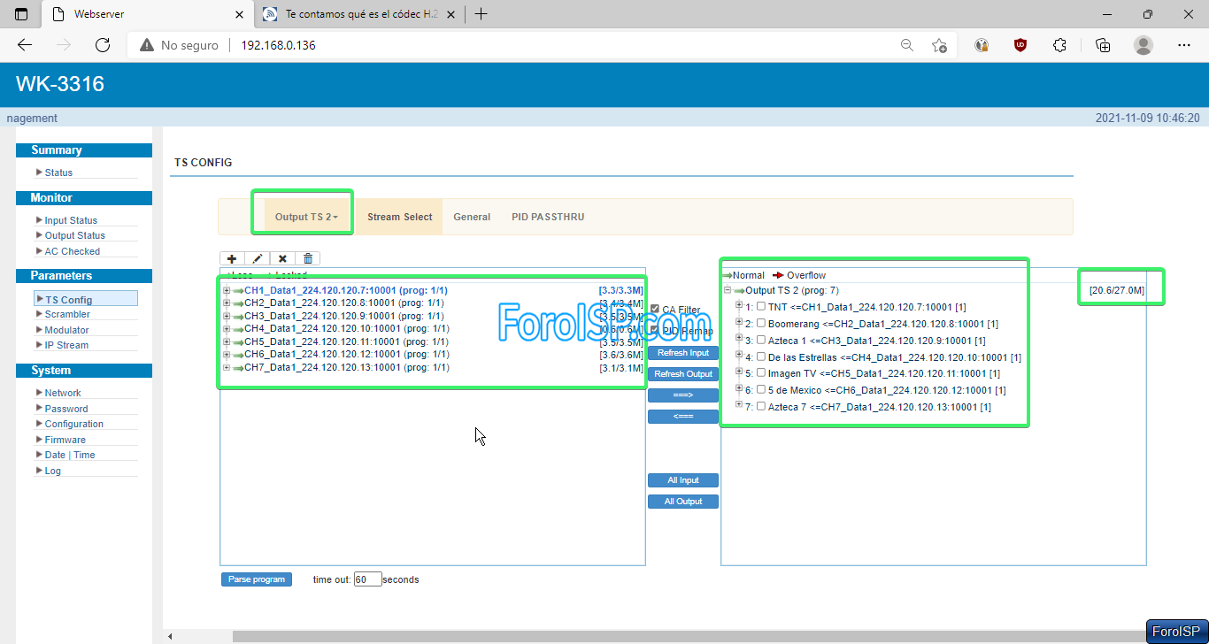Collapse the Output TS 2 tree node
This screenshot has width=1209, height=644.
coord(728,290)
